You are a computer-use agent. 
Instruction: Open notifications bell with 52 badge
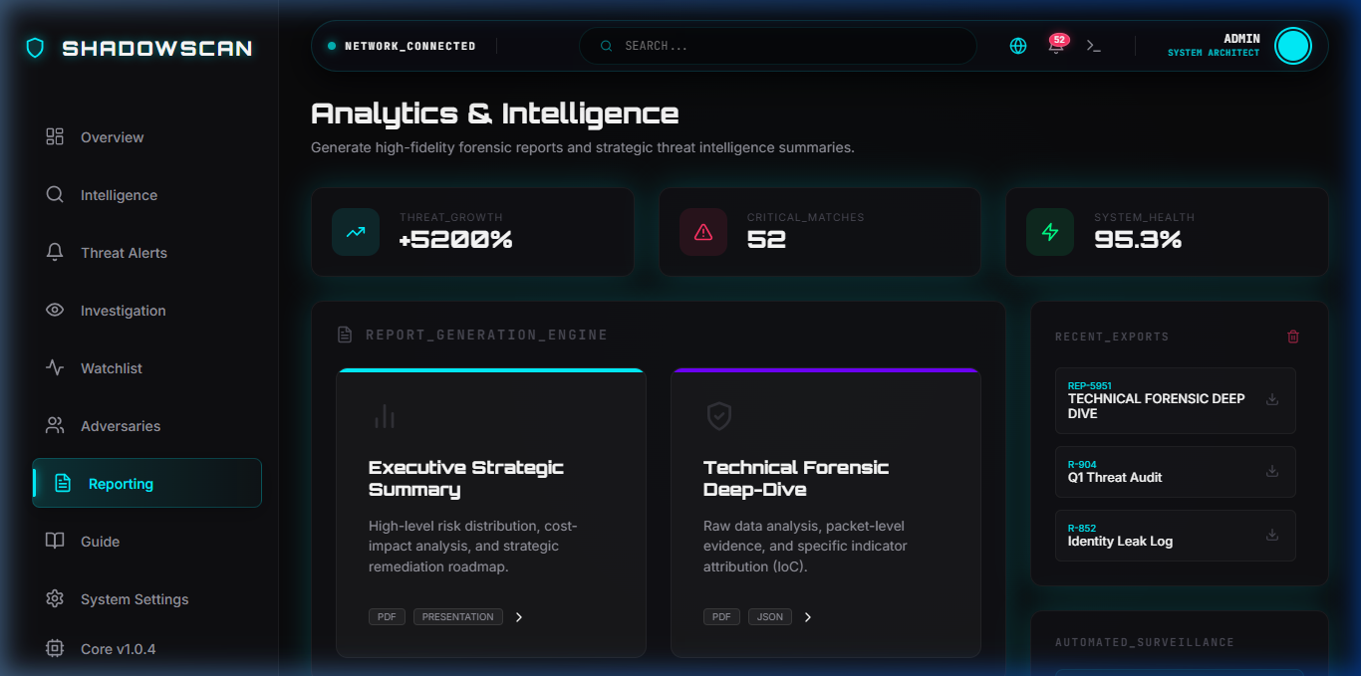1056,45
